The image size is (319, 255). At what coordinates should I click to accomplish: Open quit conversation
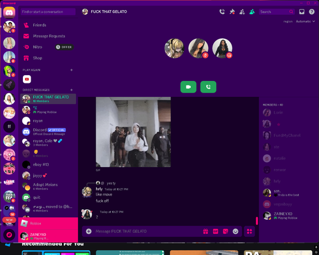[x=48, y=198]
